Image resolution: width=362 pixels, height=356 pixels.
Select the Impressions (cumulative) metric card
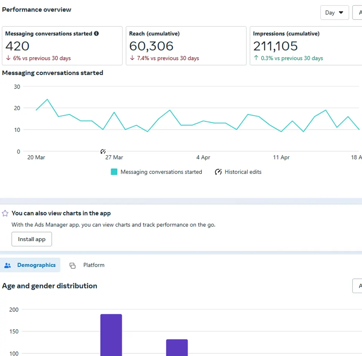(305, 46)
